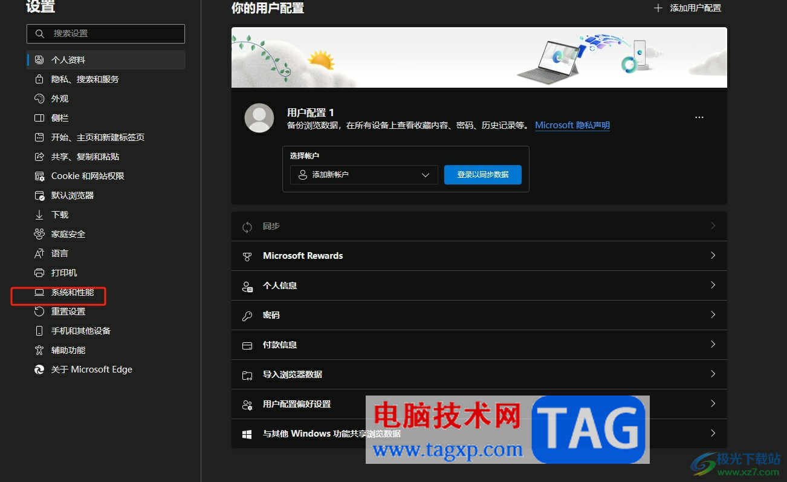Click the lock icon for 隐私、搜索和服务
This screenshot has height=482, width=787.
click(x=39, y=79)
